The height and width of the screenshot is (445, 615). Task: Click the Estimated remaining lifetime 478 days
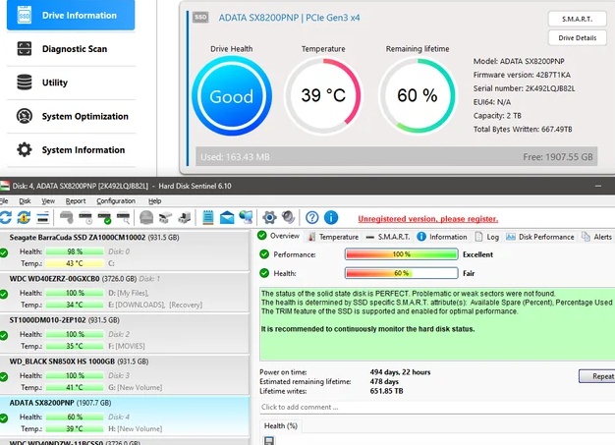[384, 381]
